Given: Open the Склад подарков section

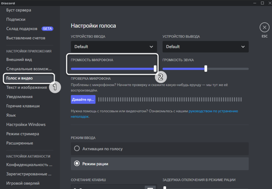Looking at the screenshot, I should point(22,29).
